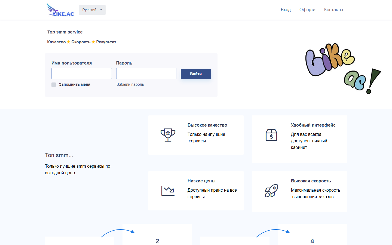Click the first gold star after Качество
392x245 pixels.
[x=69, y=42]
